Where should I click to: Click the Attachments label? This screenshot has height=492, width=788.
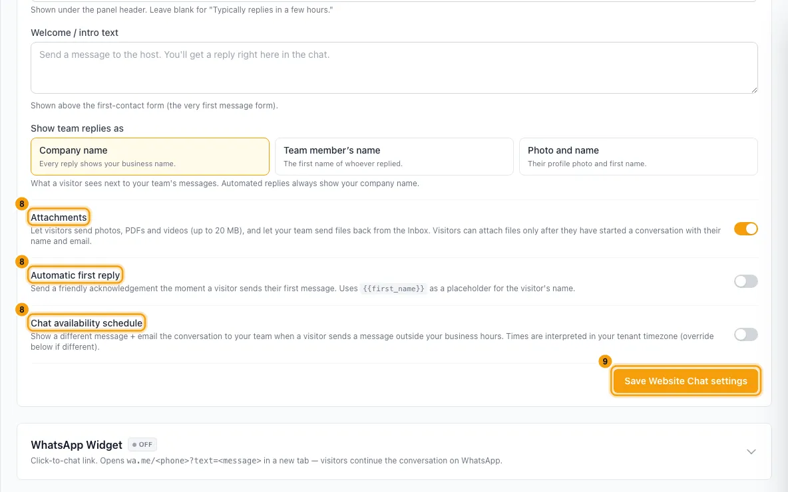[59, 217]
